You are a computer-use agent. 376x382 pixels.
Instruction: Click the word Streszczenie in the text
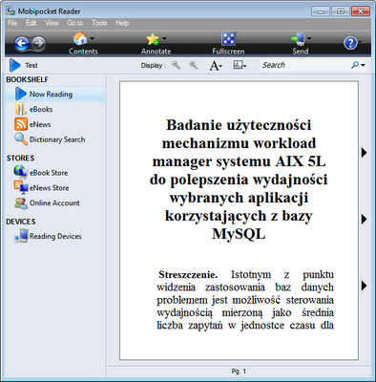188,274
